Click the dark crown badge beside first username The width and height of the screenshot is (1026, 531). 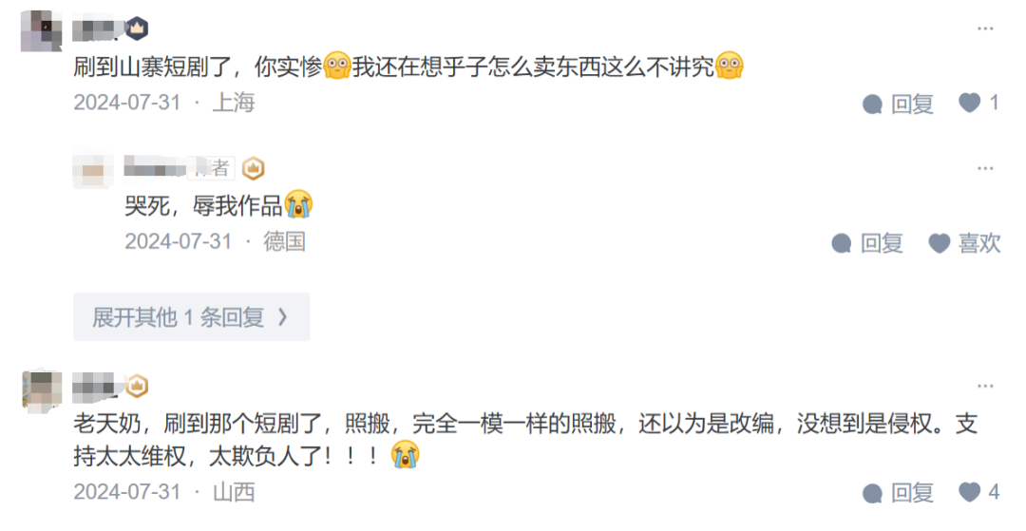[137, 28]
